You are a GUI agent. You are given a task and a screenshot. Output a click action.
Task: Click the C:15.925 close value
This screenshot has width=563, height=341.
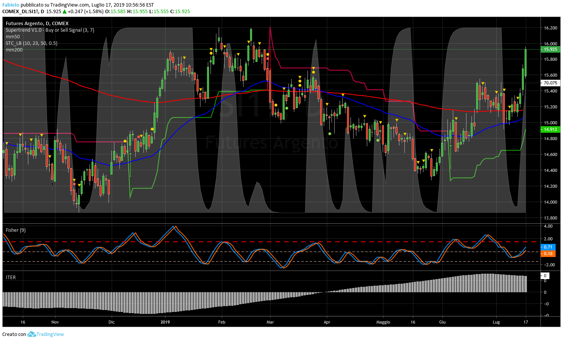pos(180,11)
